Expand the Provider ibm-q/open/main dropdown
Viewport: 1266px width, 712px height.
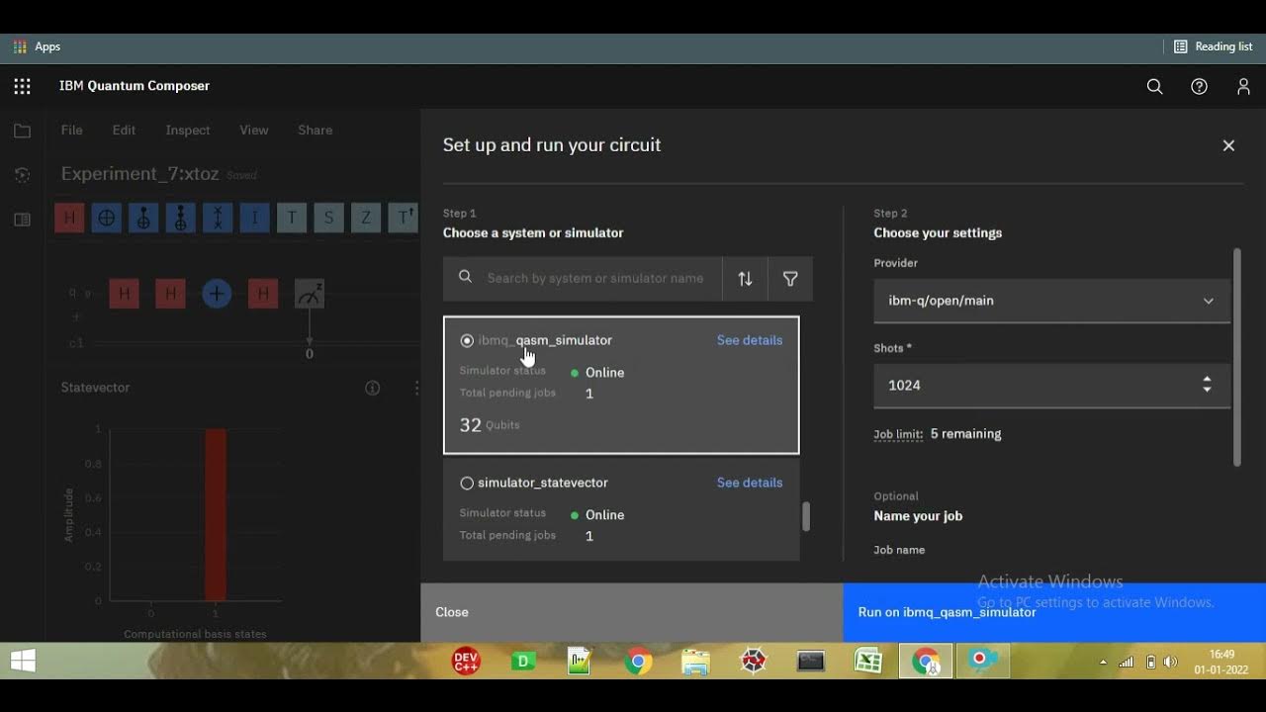point(1052,301)
